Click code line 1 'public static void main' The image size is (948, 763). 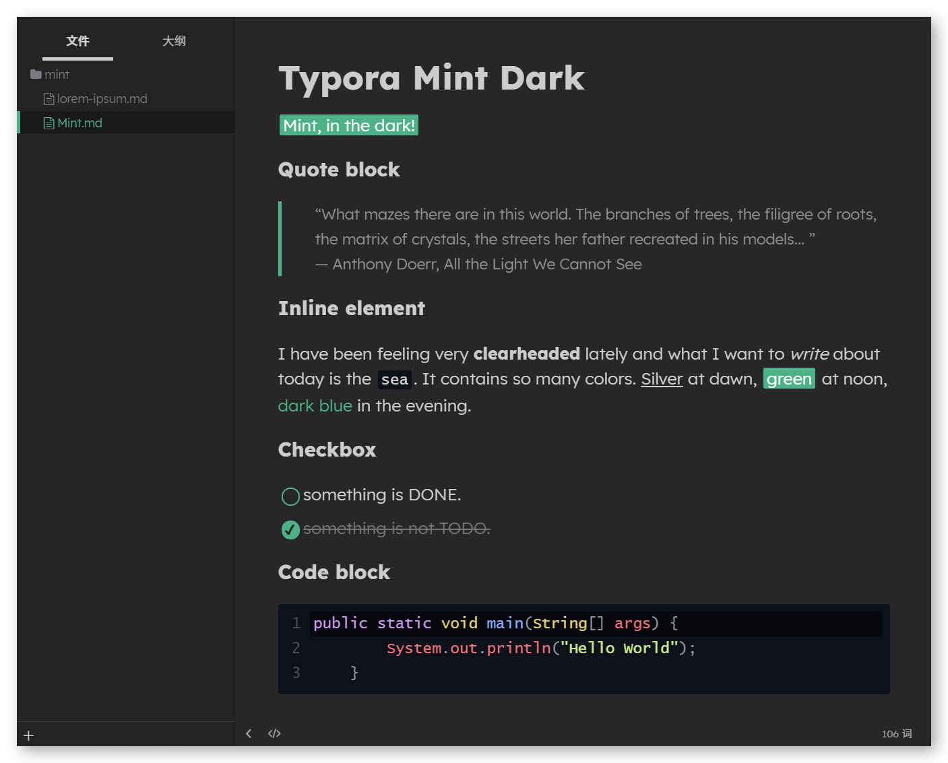point(495,624)
